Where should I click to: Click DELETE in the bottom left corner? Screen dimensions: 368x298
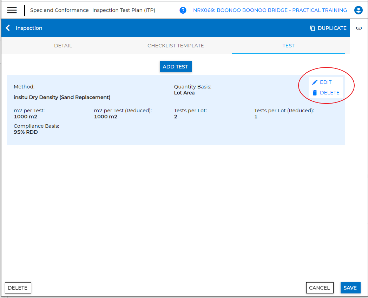coord(18,287)
